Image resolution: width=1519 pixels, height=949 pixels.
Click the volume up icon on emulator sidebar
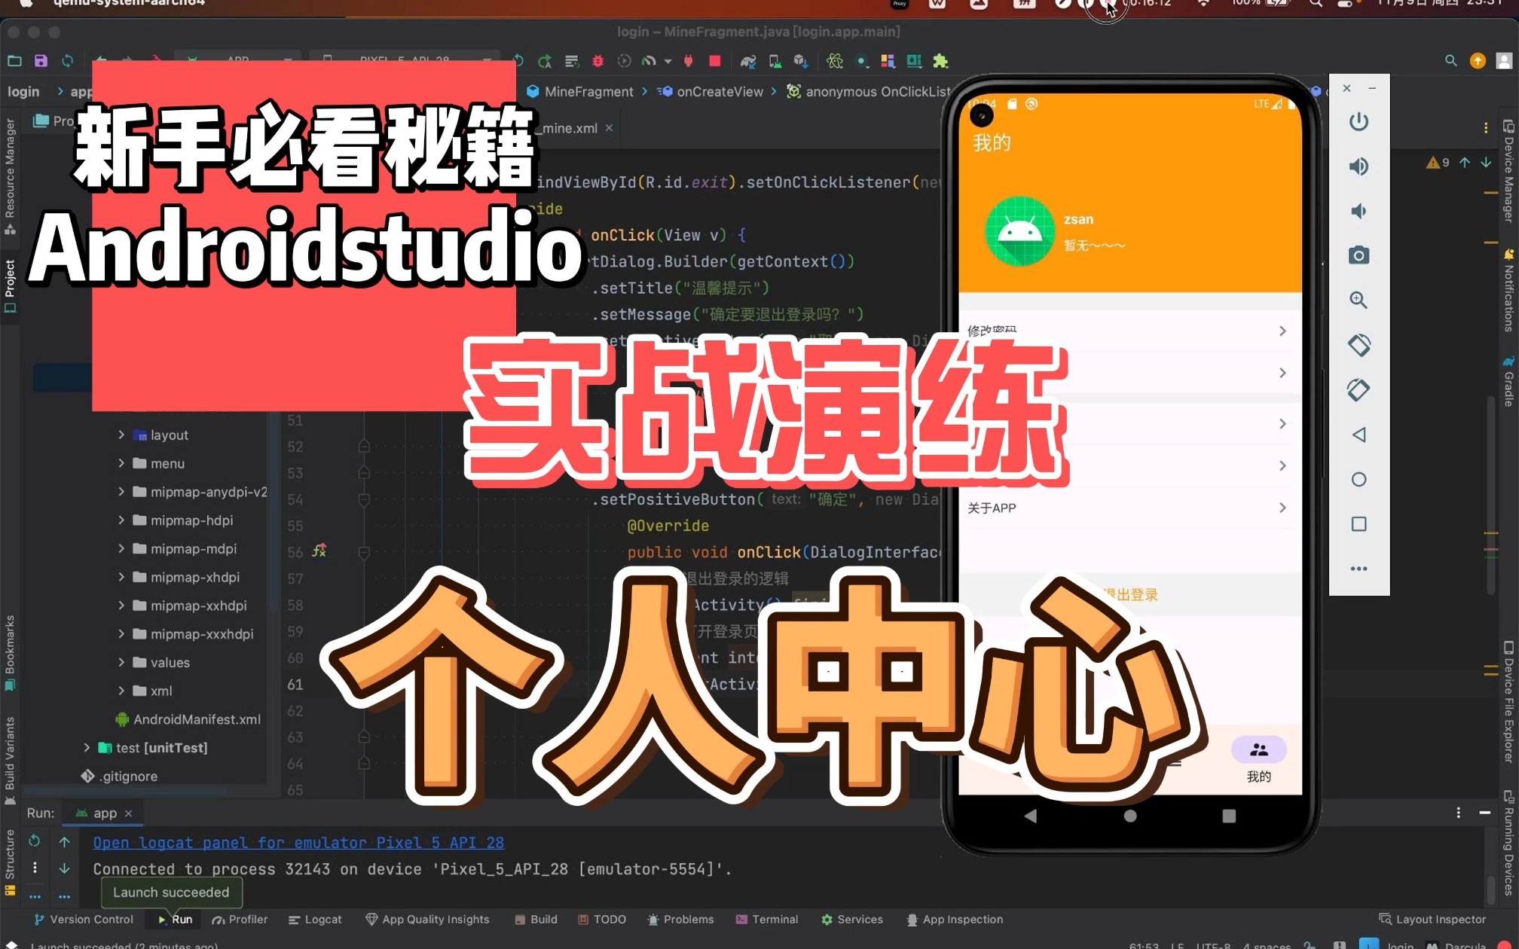click(x=1359, y=166)
